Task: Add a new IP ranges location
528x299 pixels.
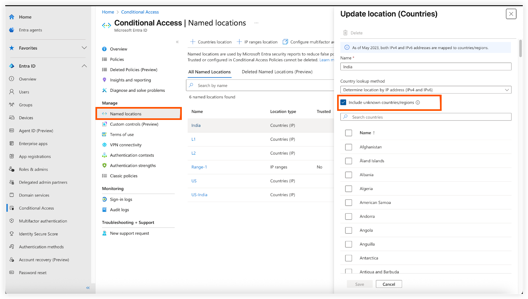Action: (257, 42)
